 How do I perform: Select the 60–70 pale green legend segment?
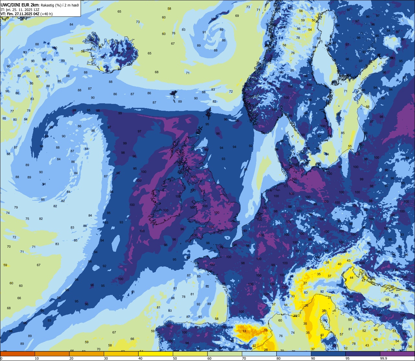point(225,354)
